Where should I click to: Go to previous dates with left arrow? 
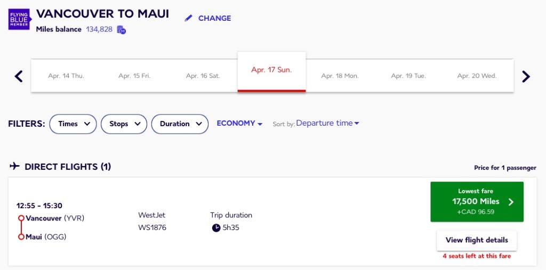tap(19, 76)
